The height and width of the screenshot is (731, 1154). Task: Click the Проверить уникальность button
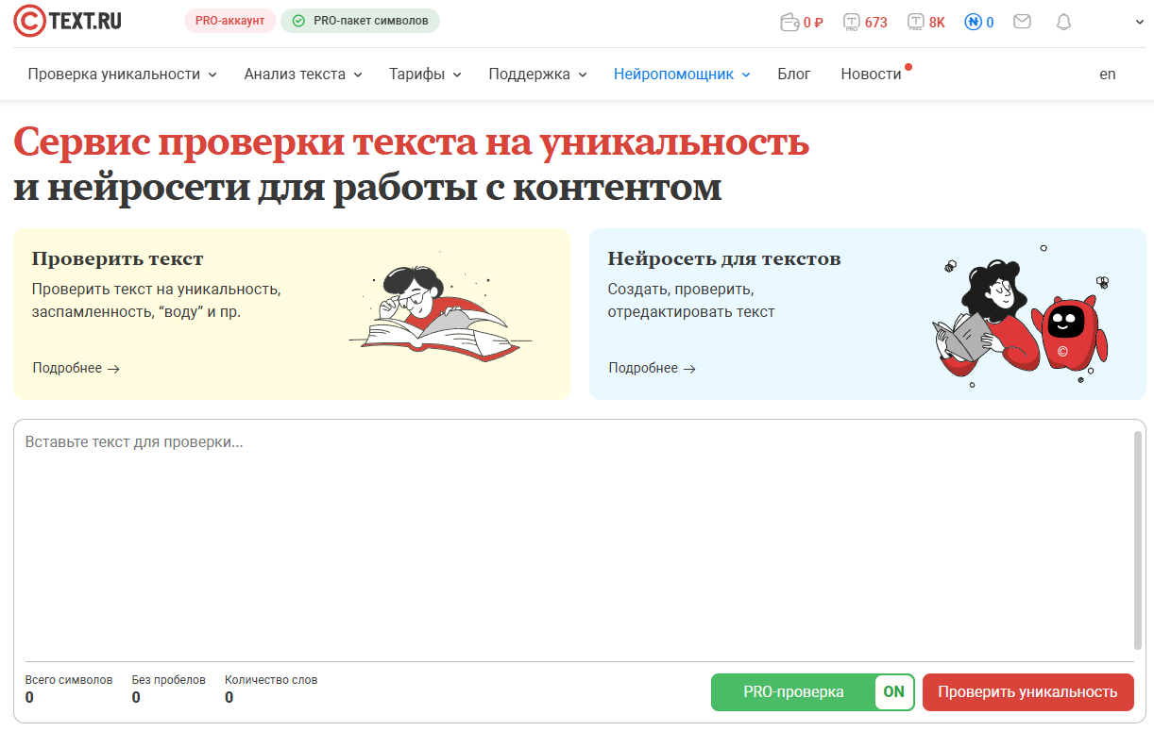pos(1027,691)
